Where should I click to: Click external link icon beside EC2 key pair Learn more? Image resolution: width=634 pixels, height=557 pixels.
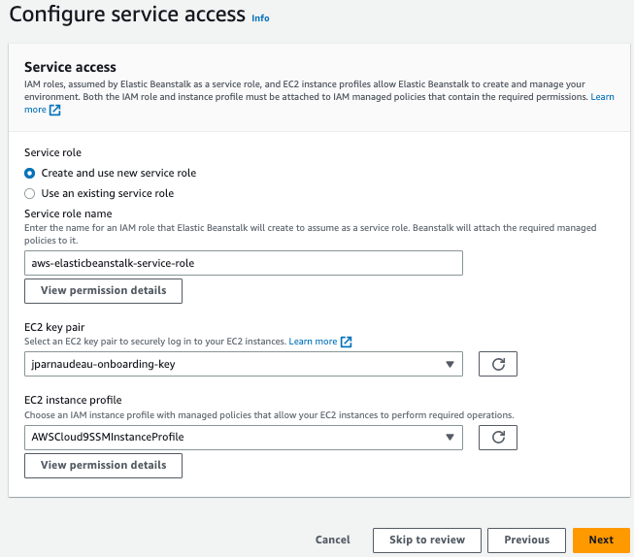[x=347, y=342]
